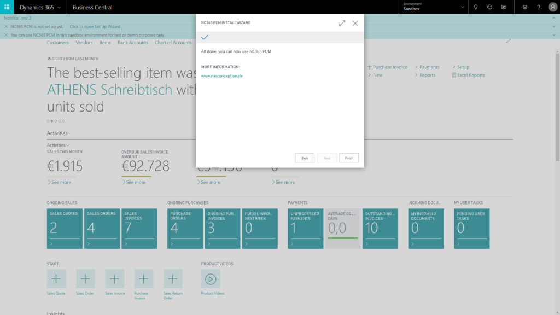
Task: Open the Unprocessed Payments tile
Action: coord(305,229)
